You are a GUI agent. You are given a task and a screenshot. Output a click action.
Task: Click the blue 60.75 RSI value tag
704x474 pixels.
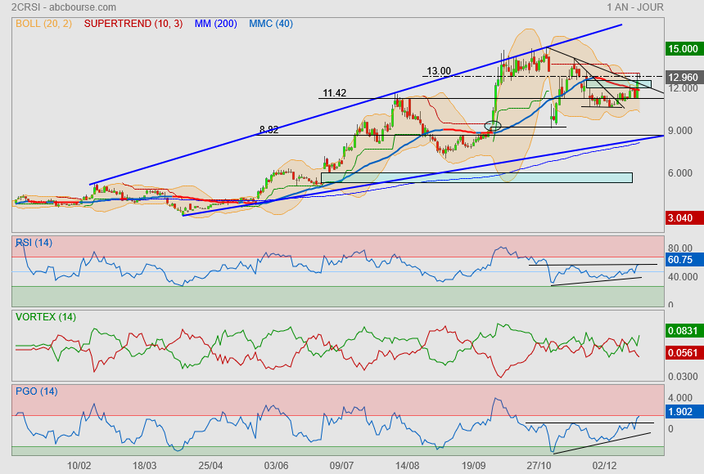pyautogui.click(x=681, y=260)
